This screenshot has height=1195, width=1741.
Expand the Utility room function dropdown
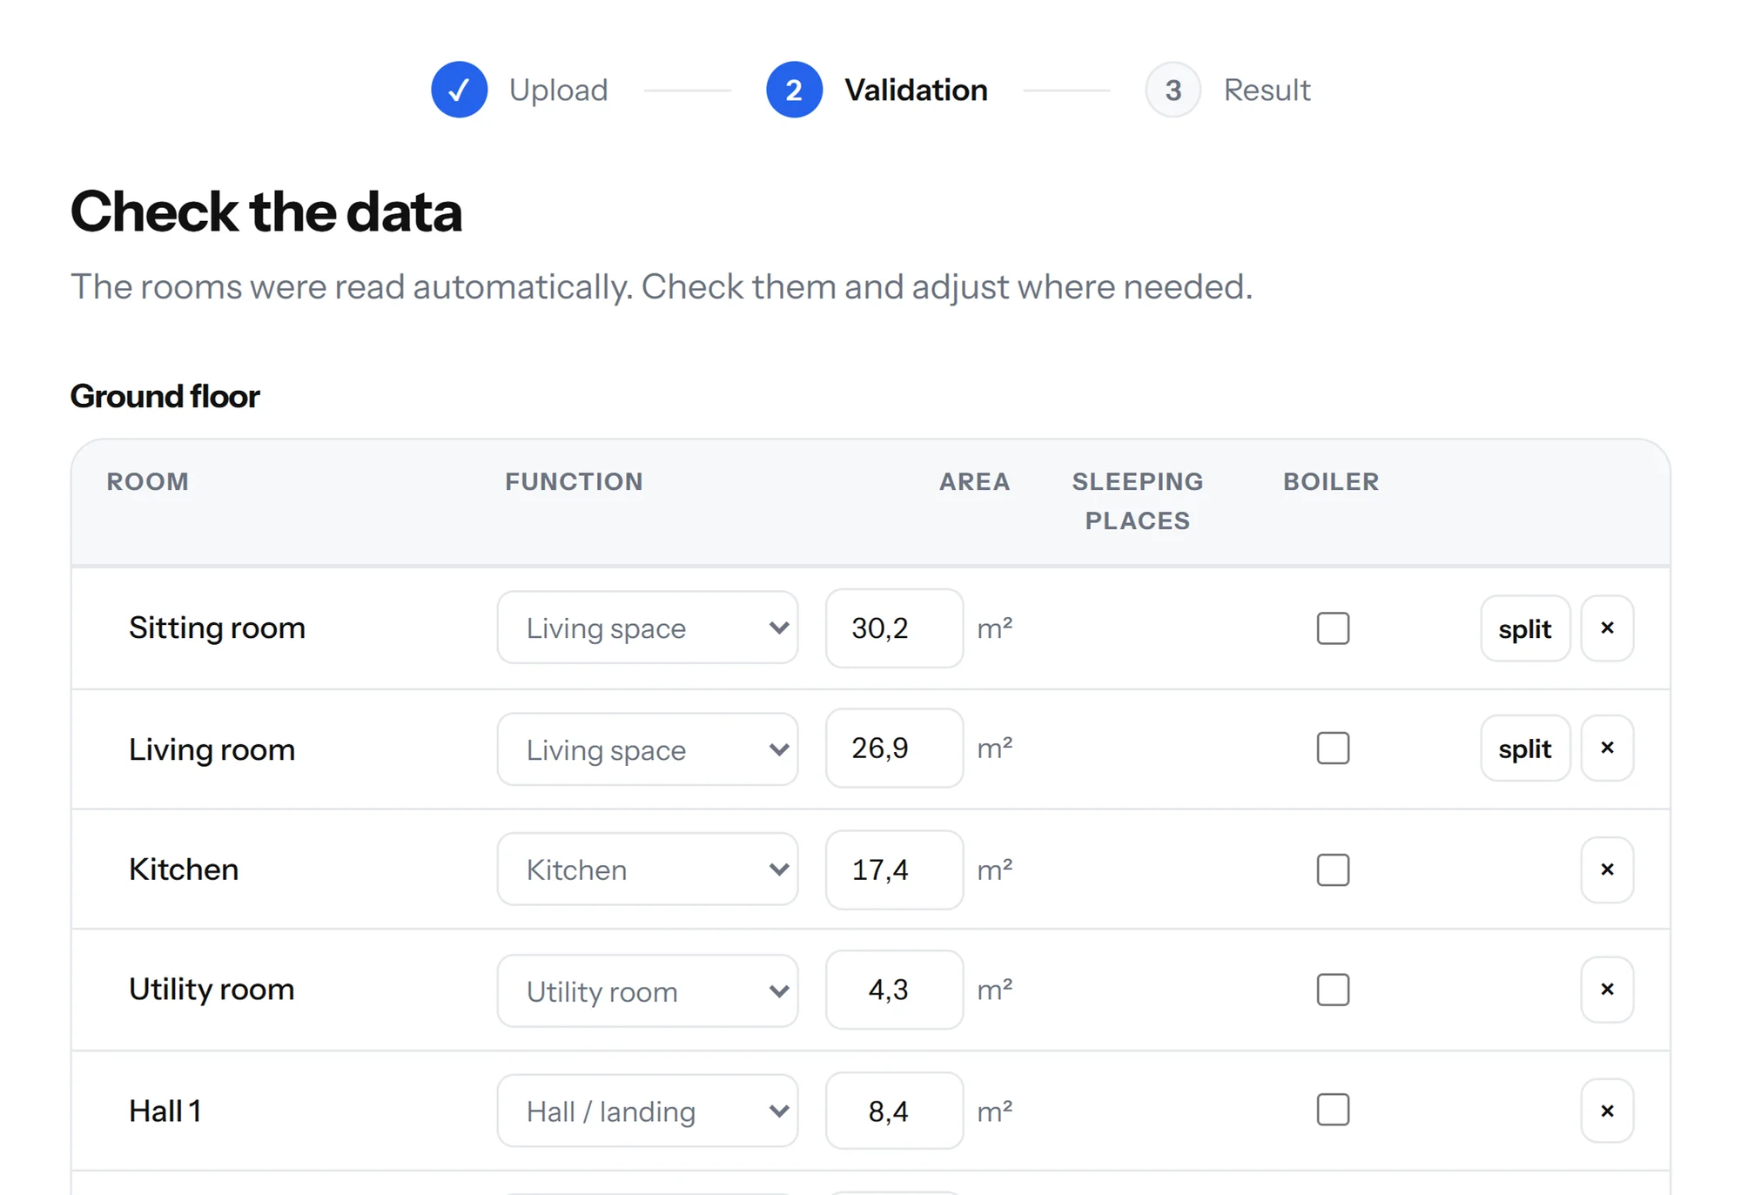648,990
